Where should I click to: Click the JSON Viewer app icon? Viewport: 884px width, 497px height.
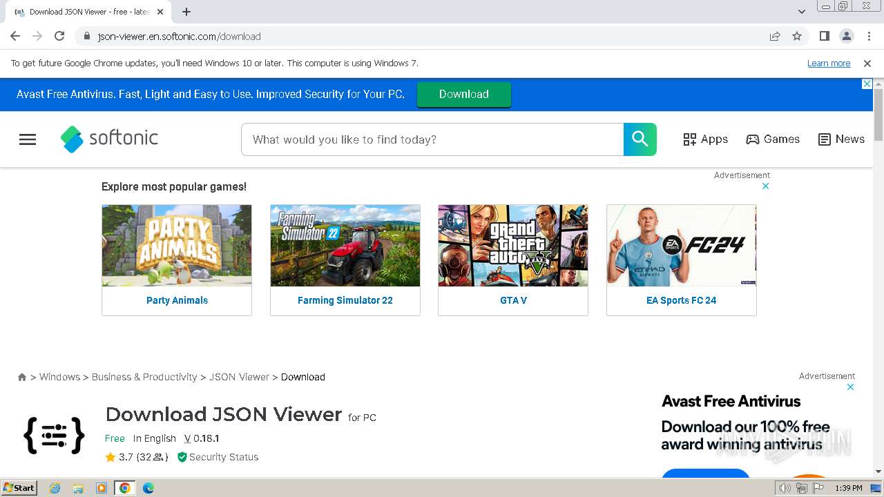(x=54, y=436)
